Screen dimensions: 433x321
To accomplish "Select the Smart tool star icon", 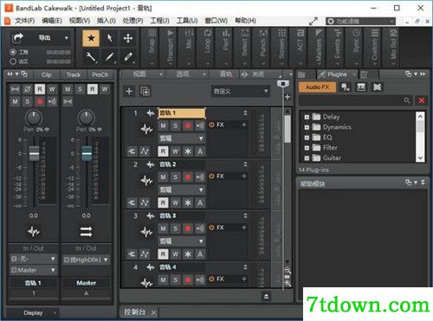I will click(x=91, y=38).
